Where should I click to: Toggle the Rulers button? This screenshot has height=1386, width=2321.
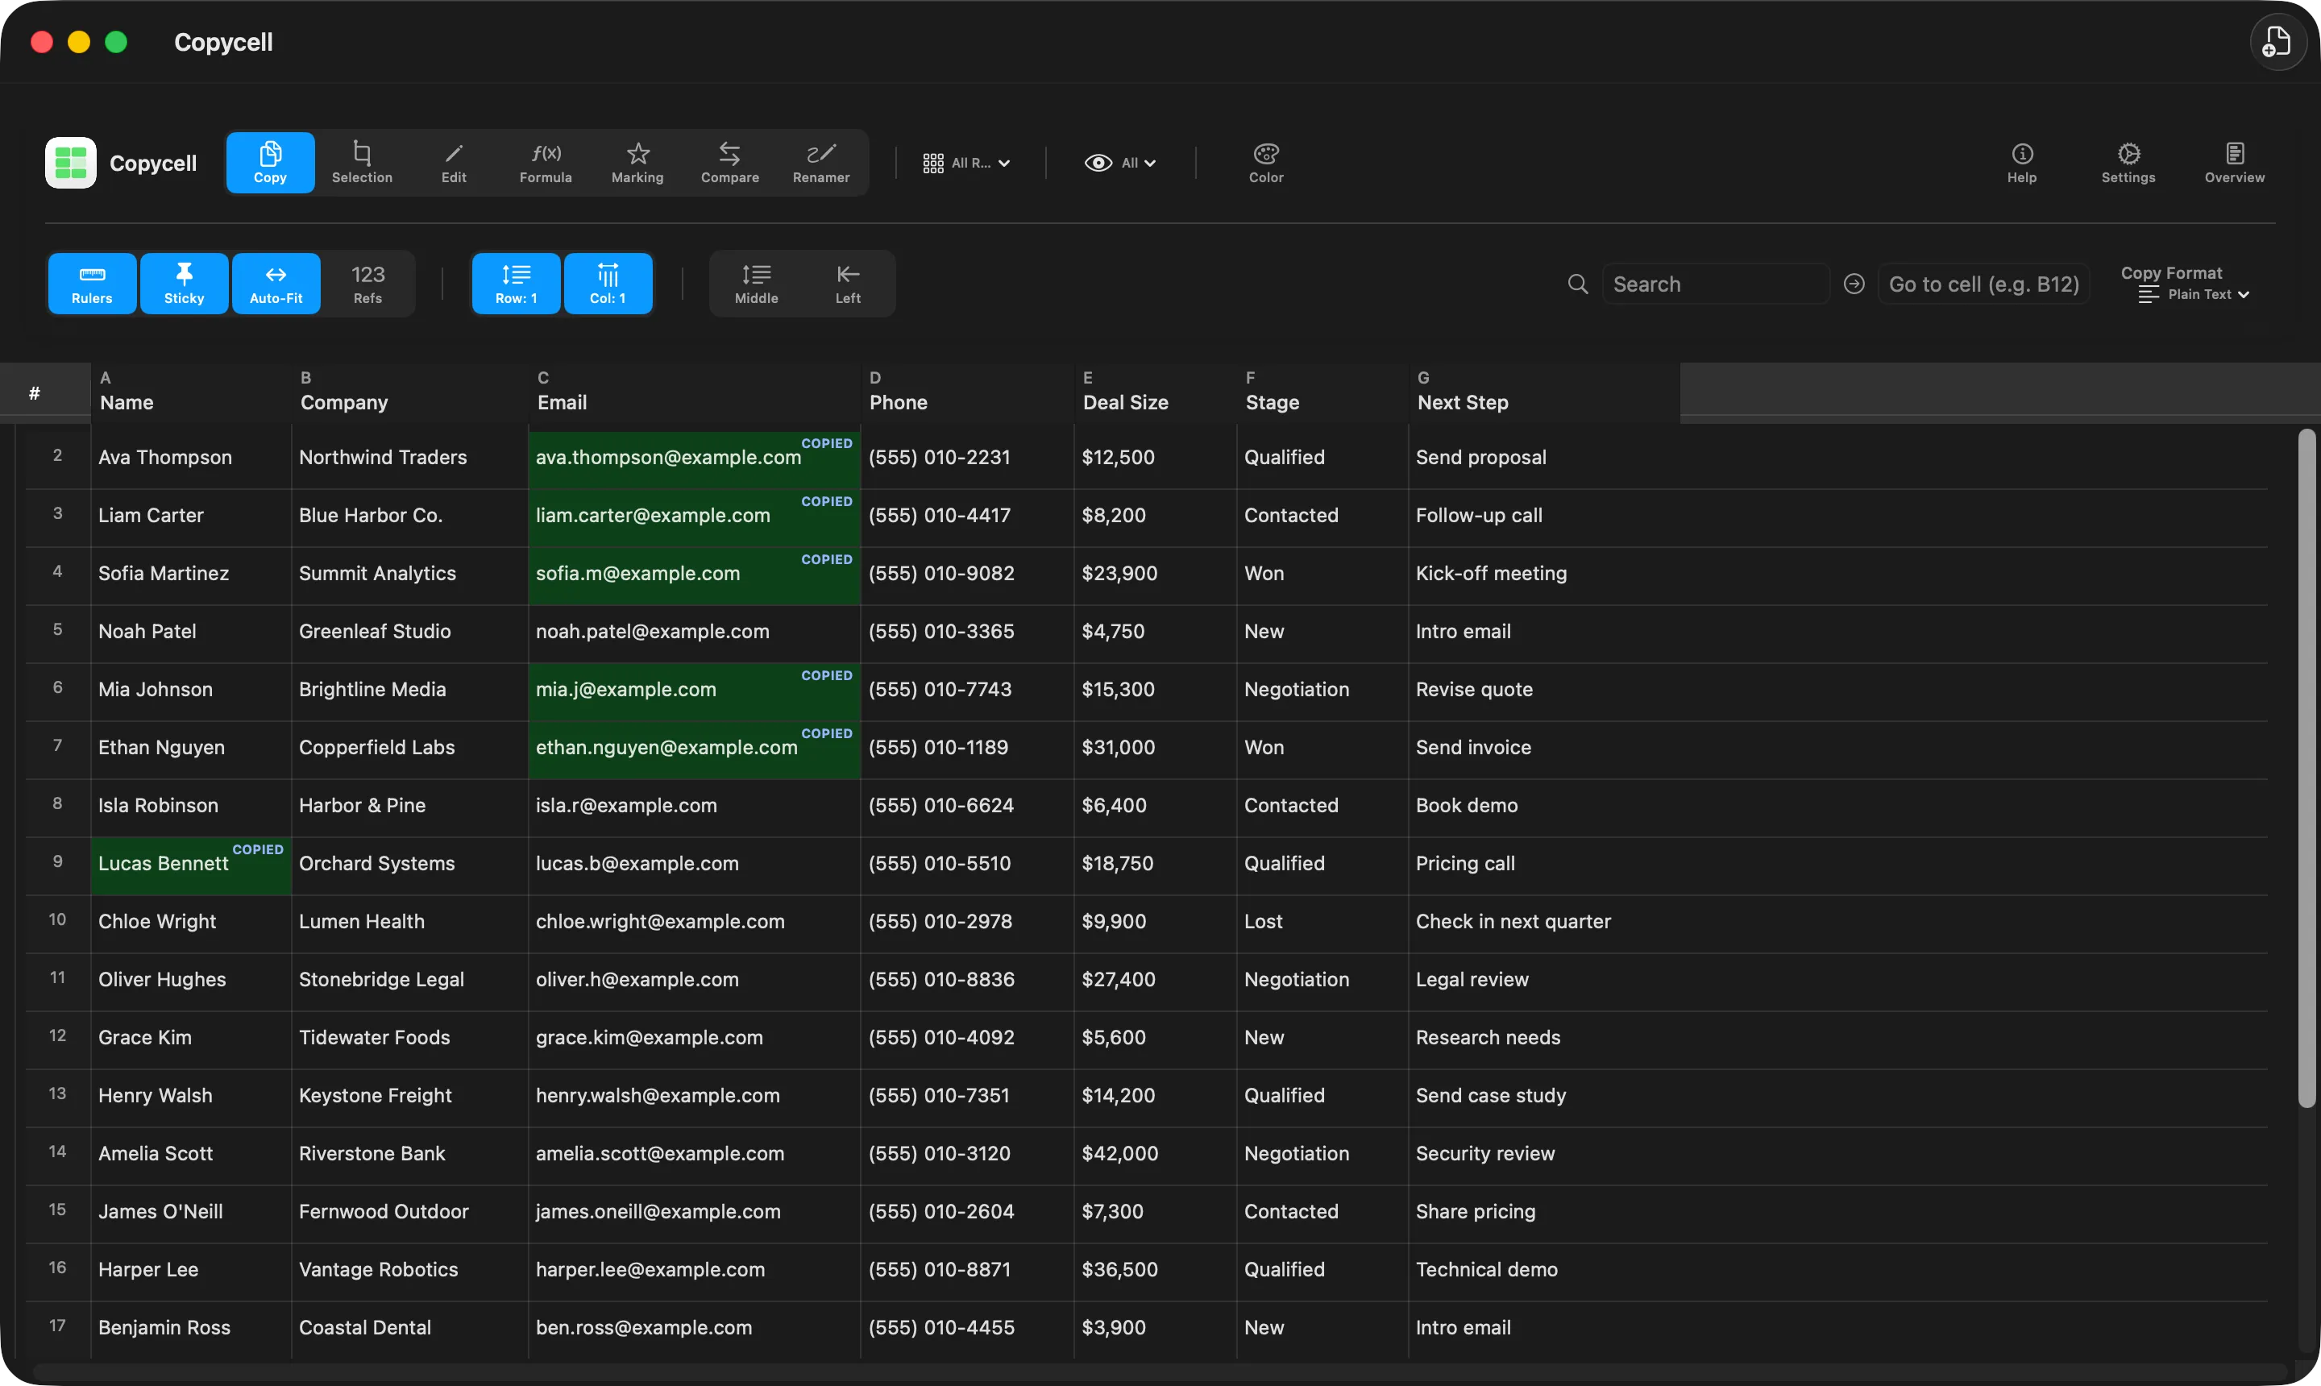click(x=92, y=284)
